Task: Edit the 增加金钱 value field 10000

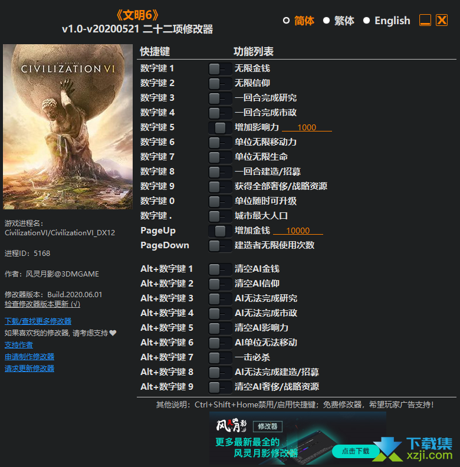Action: 298,231
